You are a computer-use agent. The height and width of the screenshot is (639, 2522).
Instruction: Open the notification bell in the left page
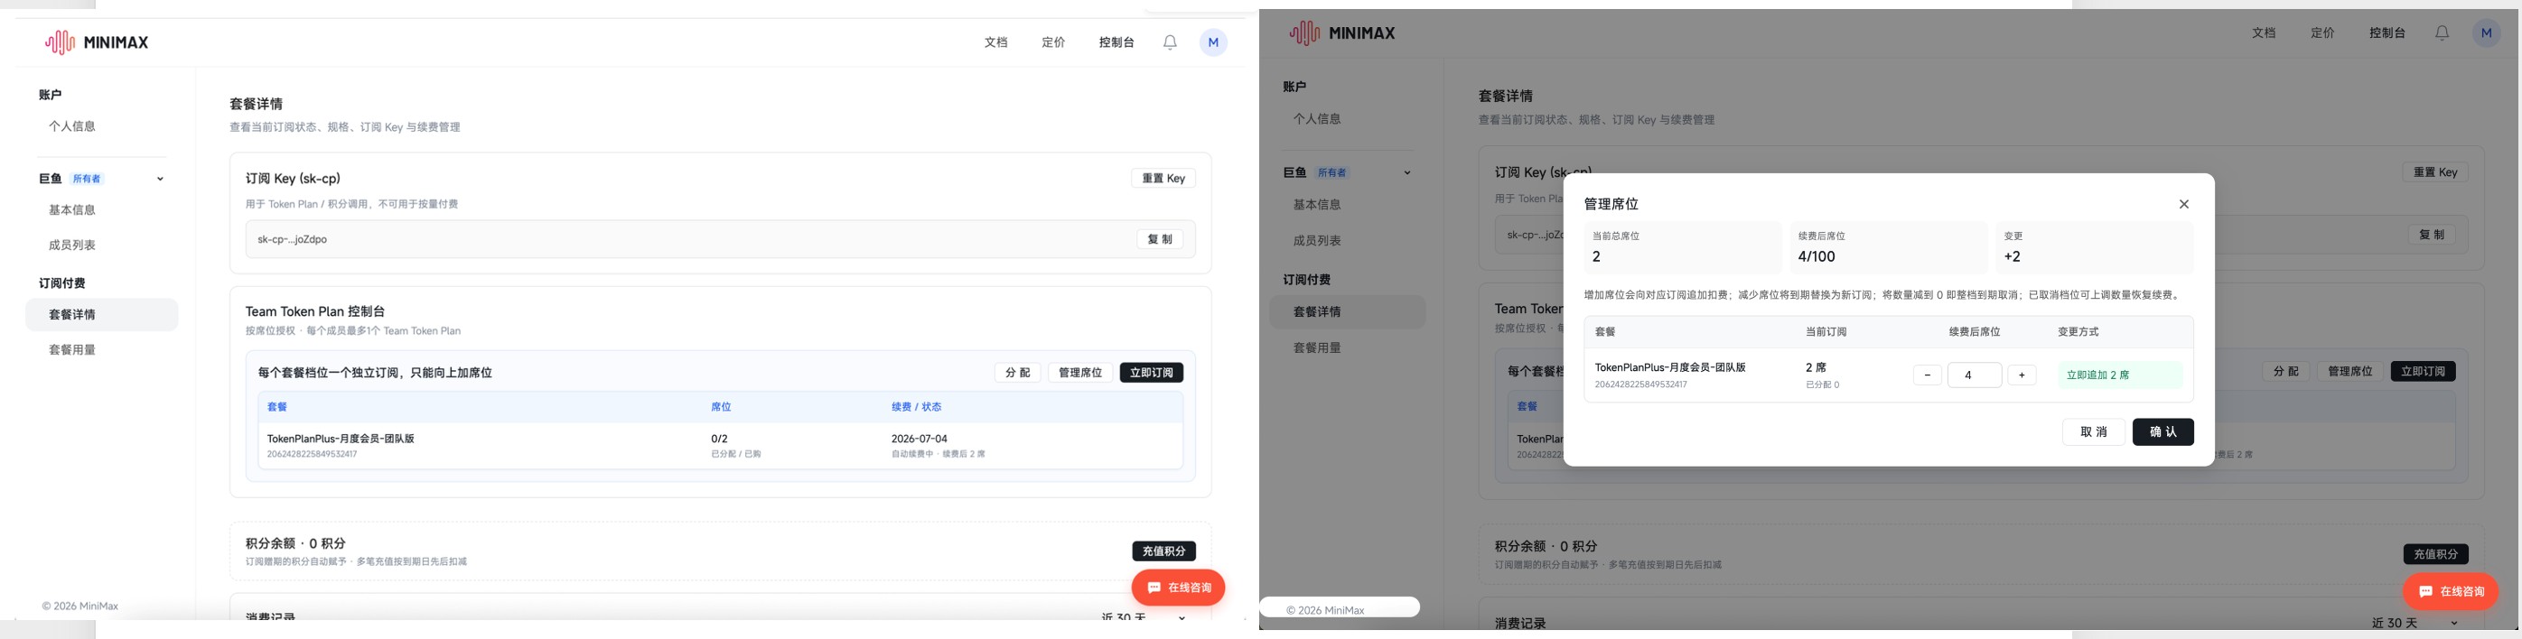pyautogui.click(x=1170, y=42)
